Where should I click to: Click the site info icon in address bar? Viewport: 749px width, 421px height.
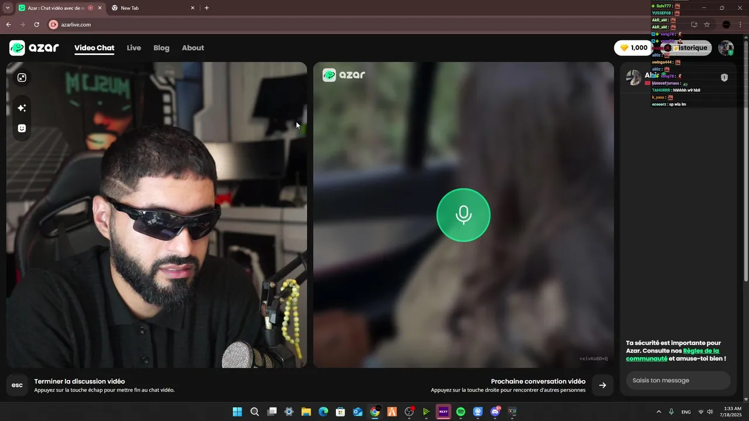tap(53, 25)
